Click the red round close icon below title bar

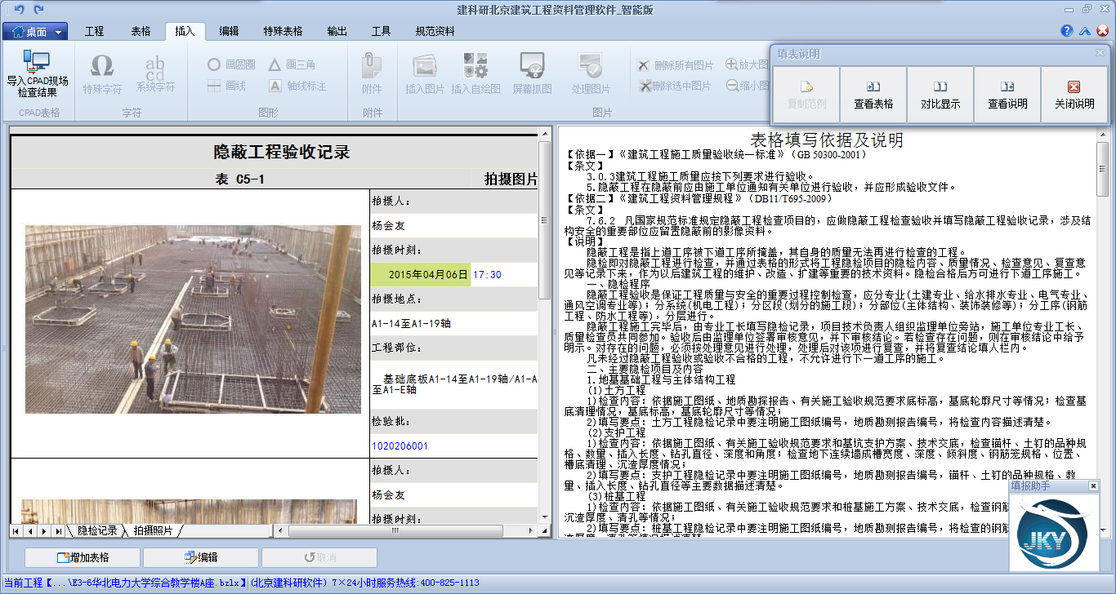pyautogui.click(x=1102, y=31)
